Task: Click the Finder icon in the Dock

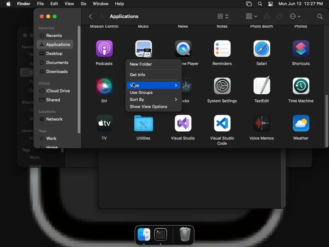Action: [144, 234]
